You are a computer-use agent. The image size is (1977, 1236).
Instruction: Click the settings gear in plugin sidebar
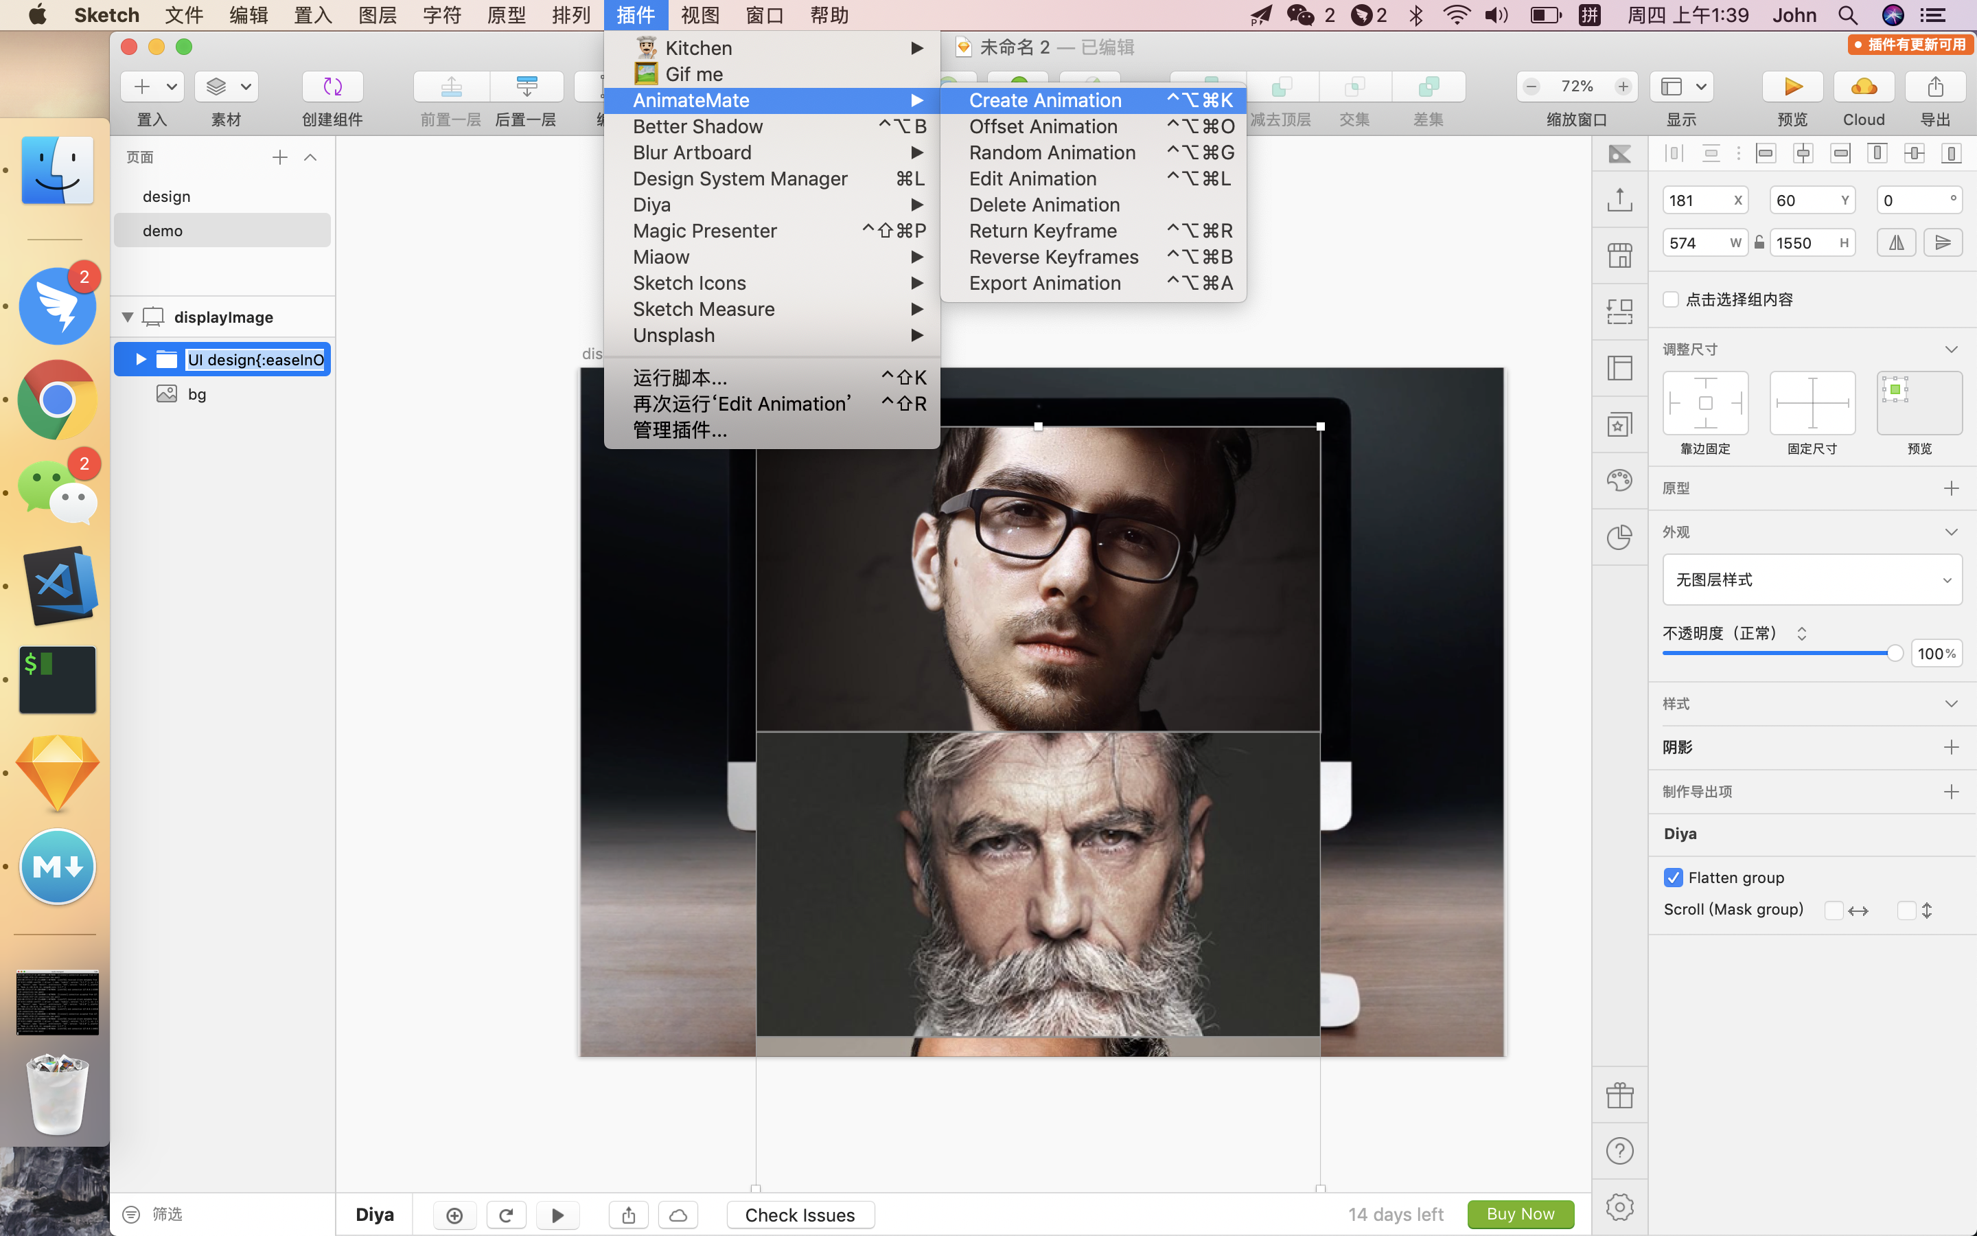1619,1206
